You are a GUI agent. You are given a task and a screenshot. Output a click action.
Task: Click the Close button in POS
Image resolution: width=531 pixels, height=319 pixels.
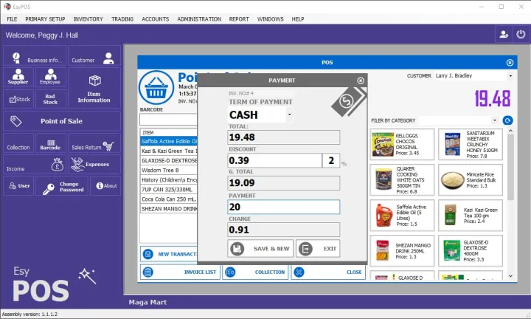point(328,272)
